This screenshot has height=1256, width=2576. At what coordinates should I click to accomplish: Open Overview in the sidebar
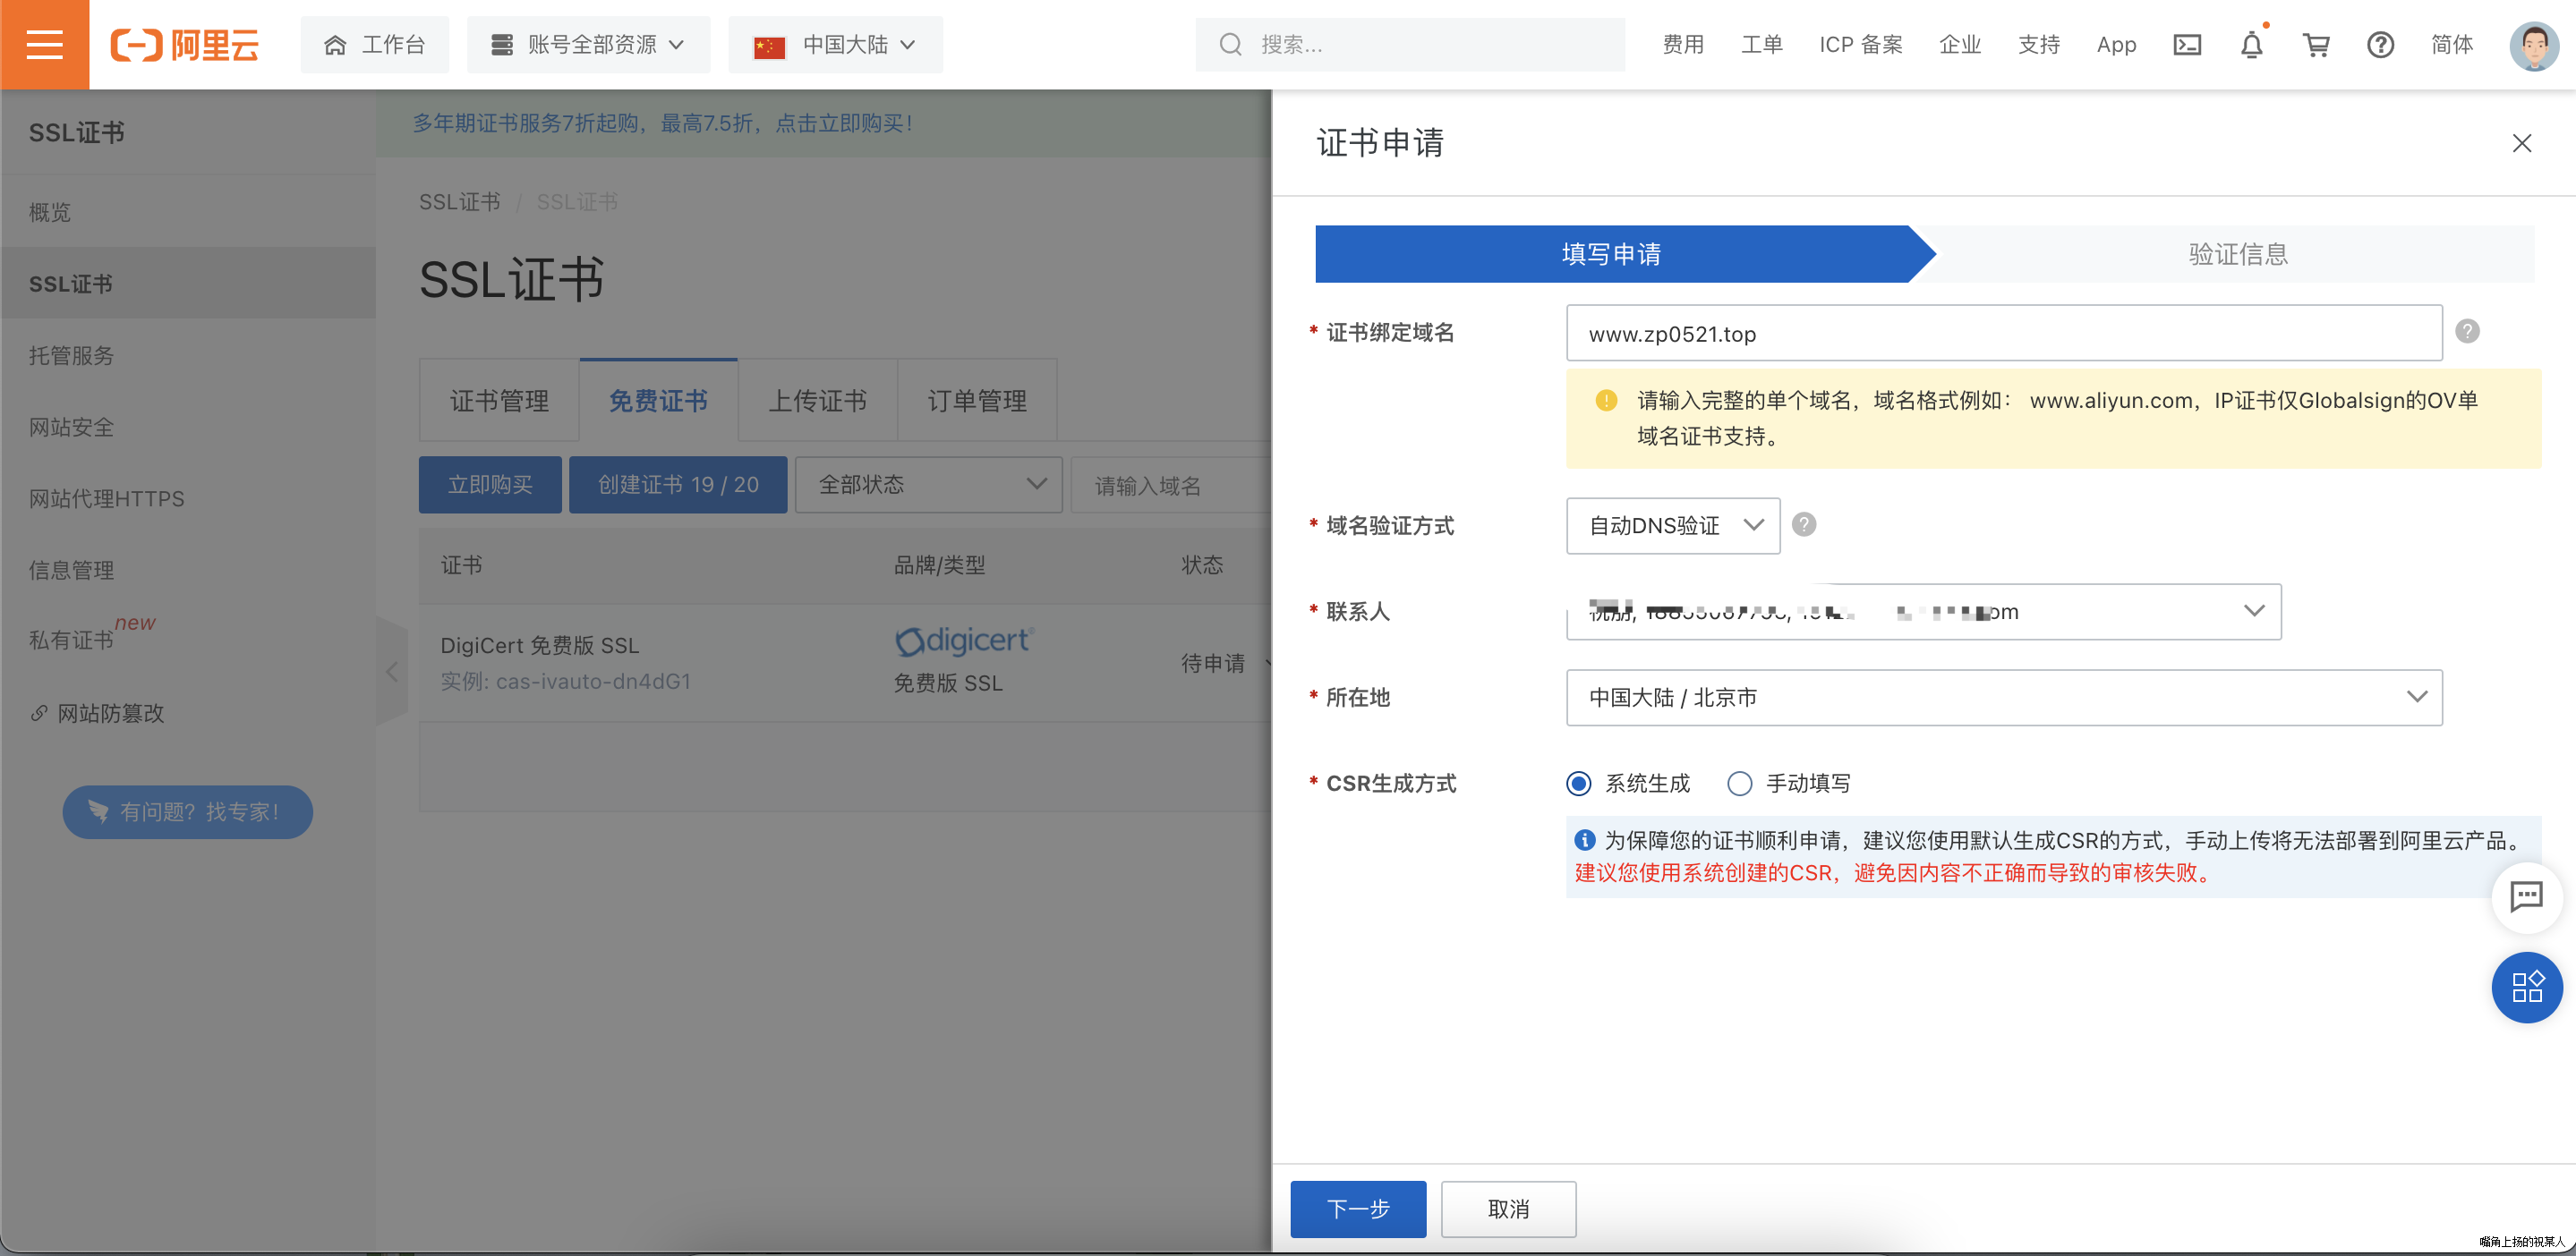point(188,212)
